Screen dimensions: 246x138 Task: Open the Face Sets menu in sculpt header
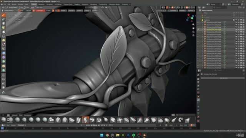[39, 7]
